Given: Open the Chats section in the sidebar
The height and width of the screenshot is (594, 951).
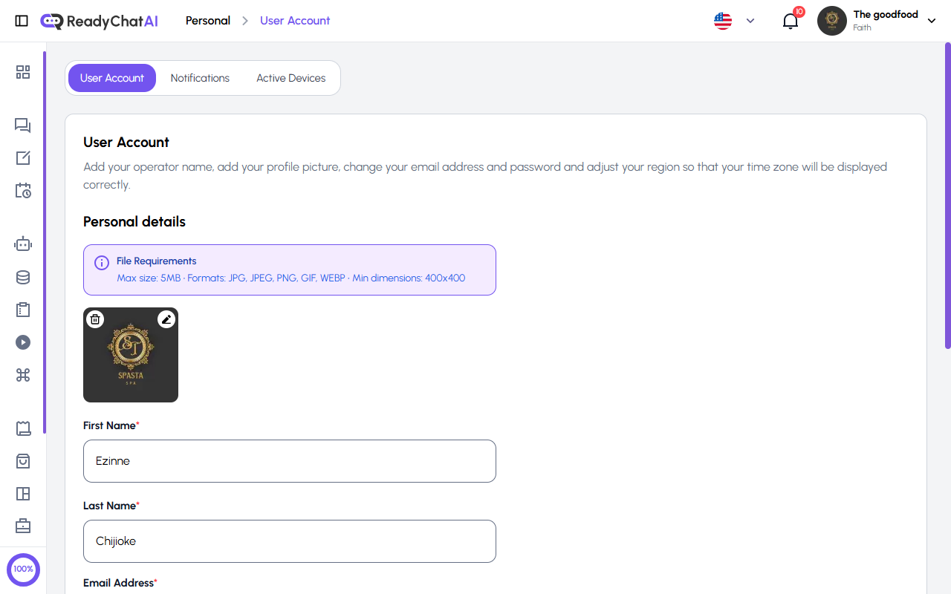Looking at the screenshot, I should (23, 125).
